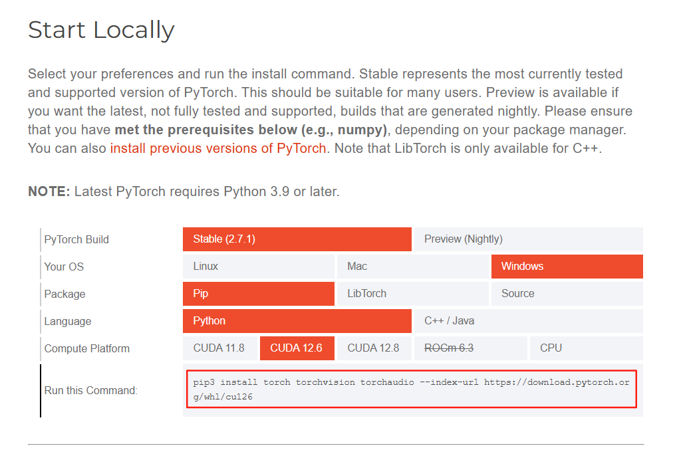Click the Start Locally heading
The height and width of the screenshot is (452, 681).
coord(101,30)
